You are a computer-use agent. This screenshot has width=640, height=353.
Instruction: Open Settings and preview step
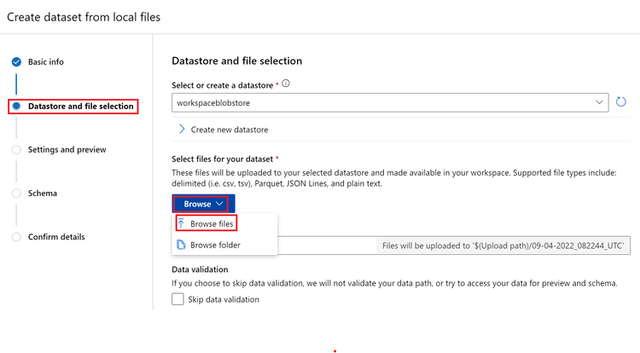67,150
